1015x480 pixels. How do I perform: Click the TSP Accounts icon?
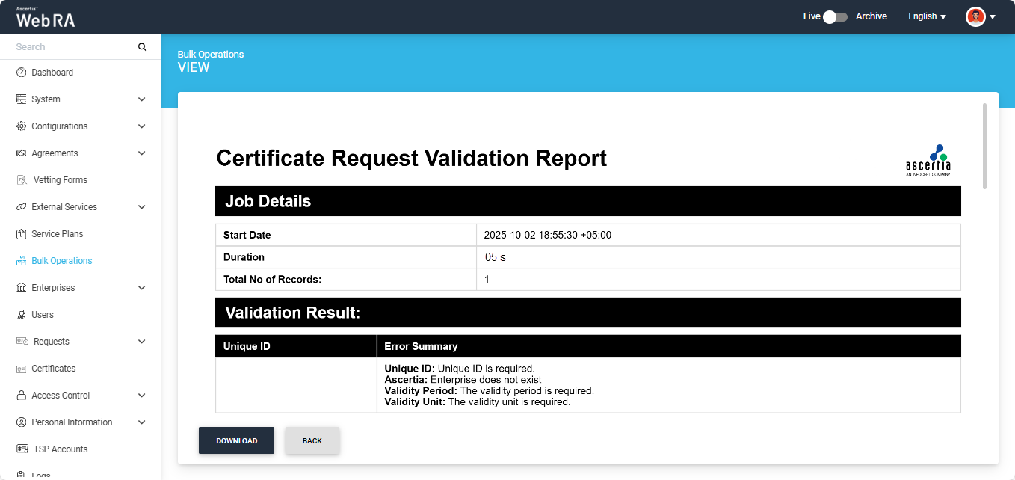tap(22, 449)
